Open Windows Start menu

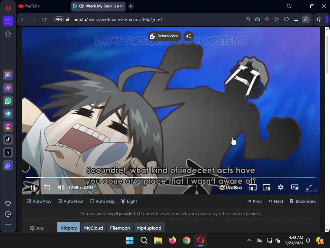pyautogui.click(x=130, y=240)
